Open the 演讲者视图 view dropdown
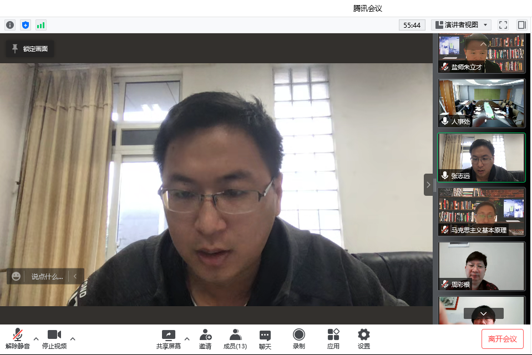Screen dimensions: 532x355 pyautogui.click(x=462, y=25)
